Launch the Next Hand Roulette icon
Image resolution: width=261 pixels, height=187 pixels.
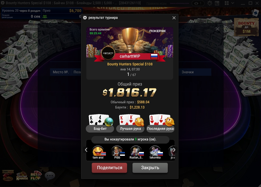(22, 176)
